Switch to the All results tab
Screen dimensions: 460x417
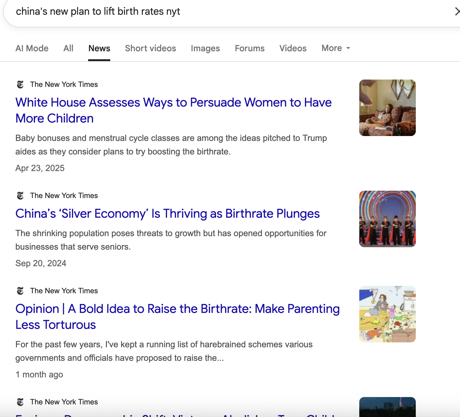coord(68,48)
